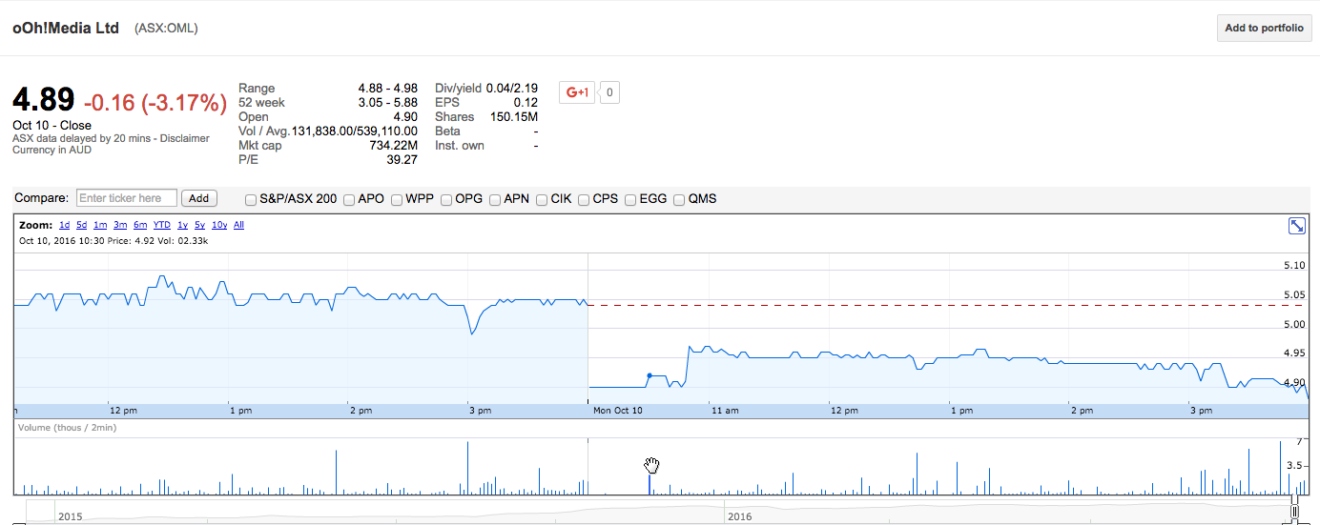View All time chart range
The image size is (1320, 525).
238,226
